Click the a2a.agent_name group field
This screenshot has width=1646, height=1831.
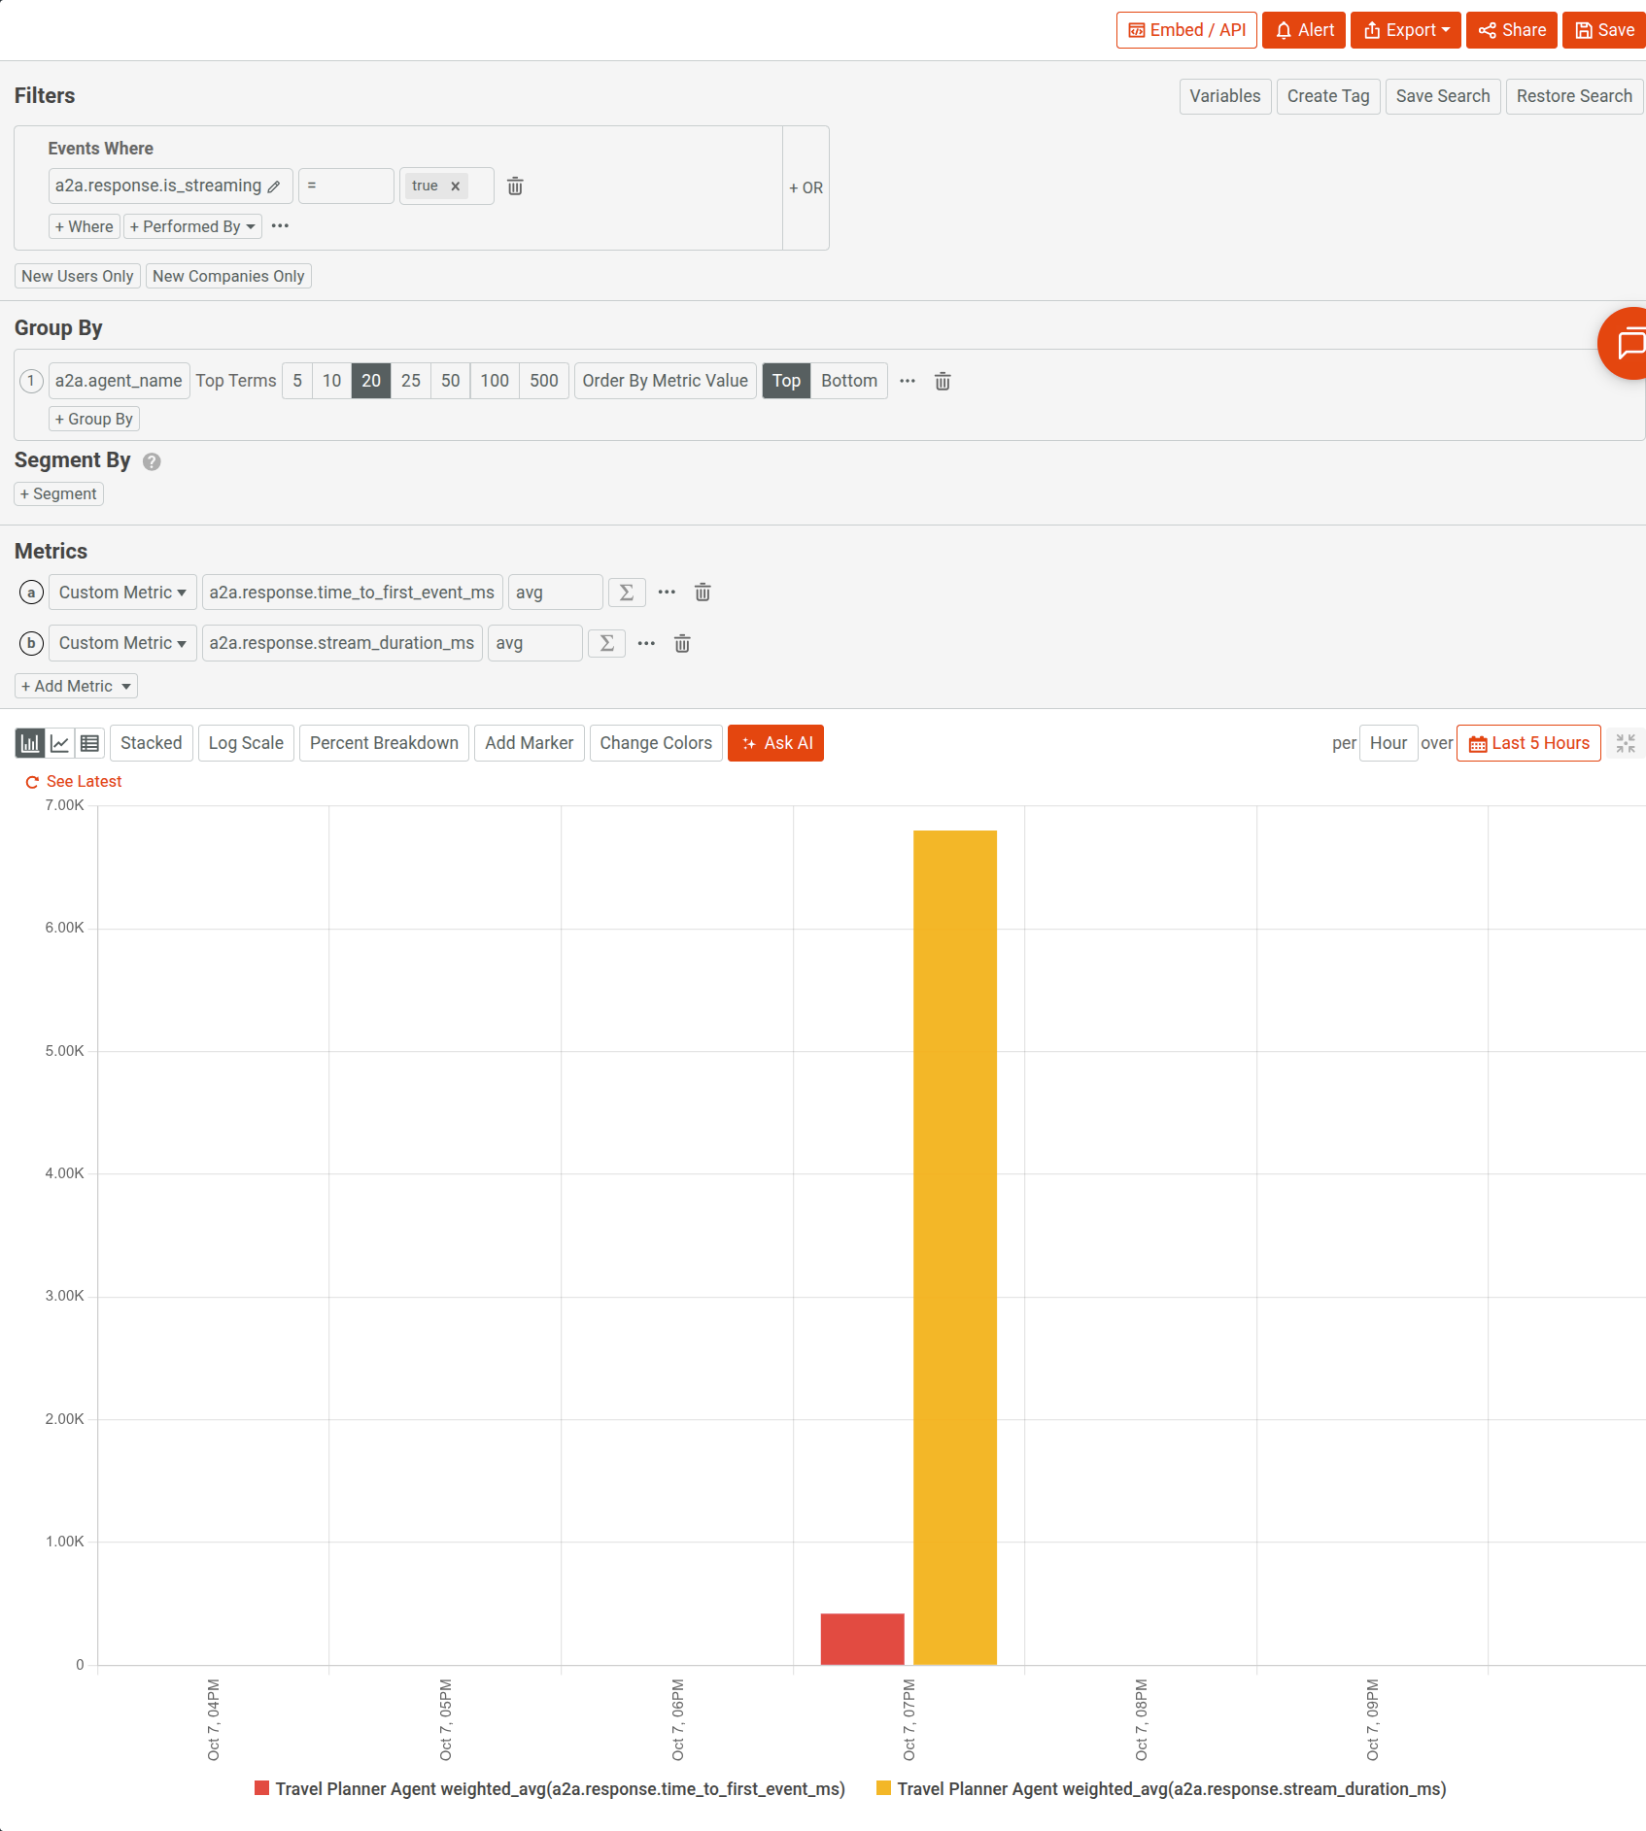coord(119,381)
